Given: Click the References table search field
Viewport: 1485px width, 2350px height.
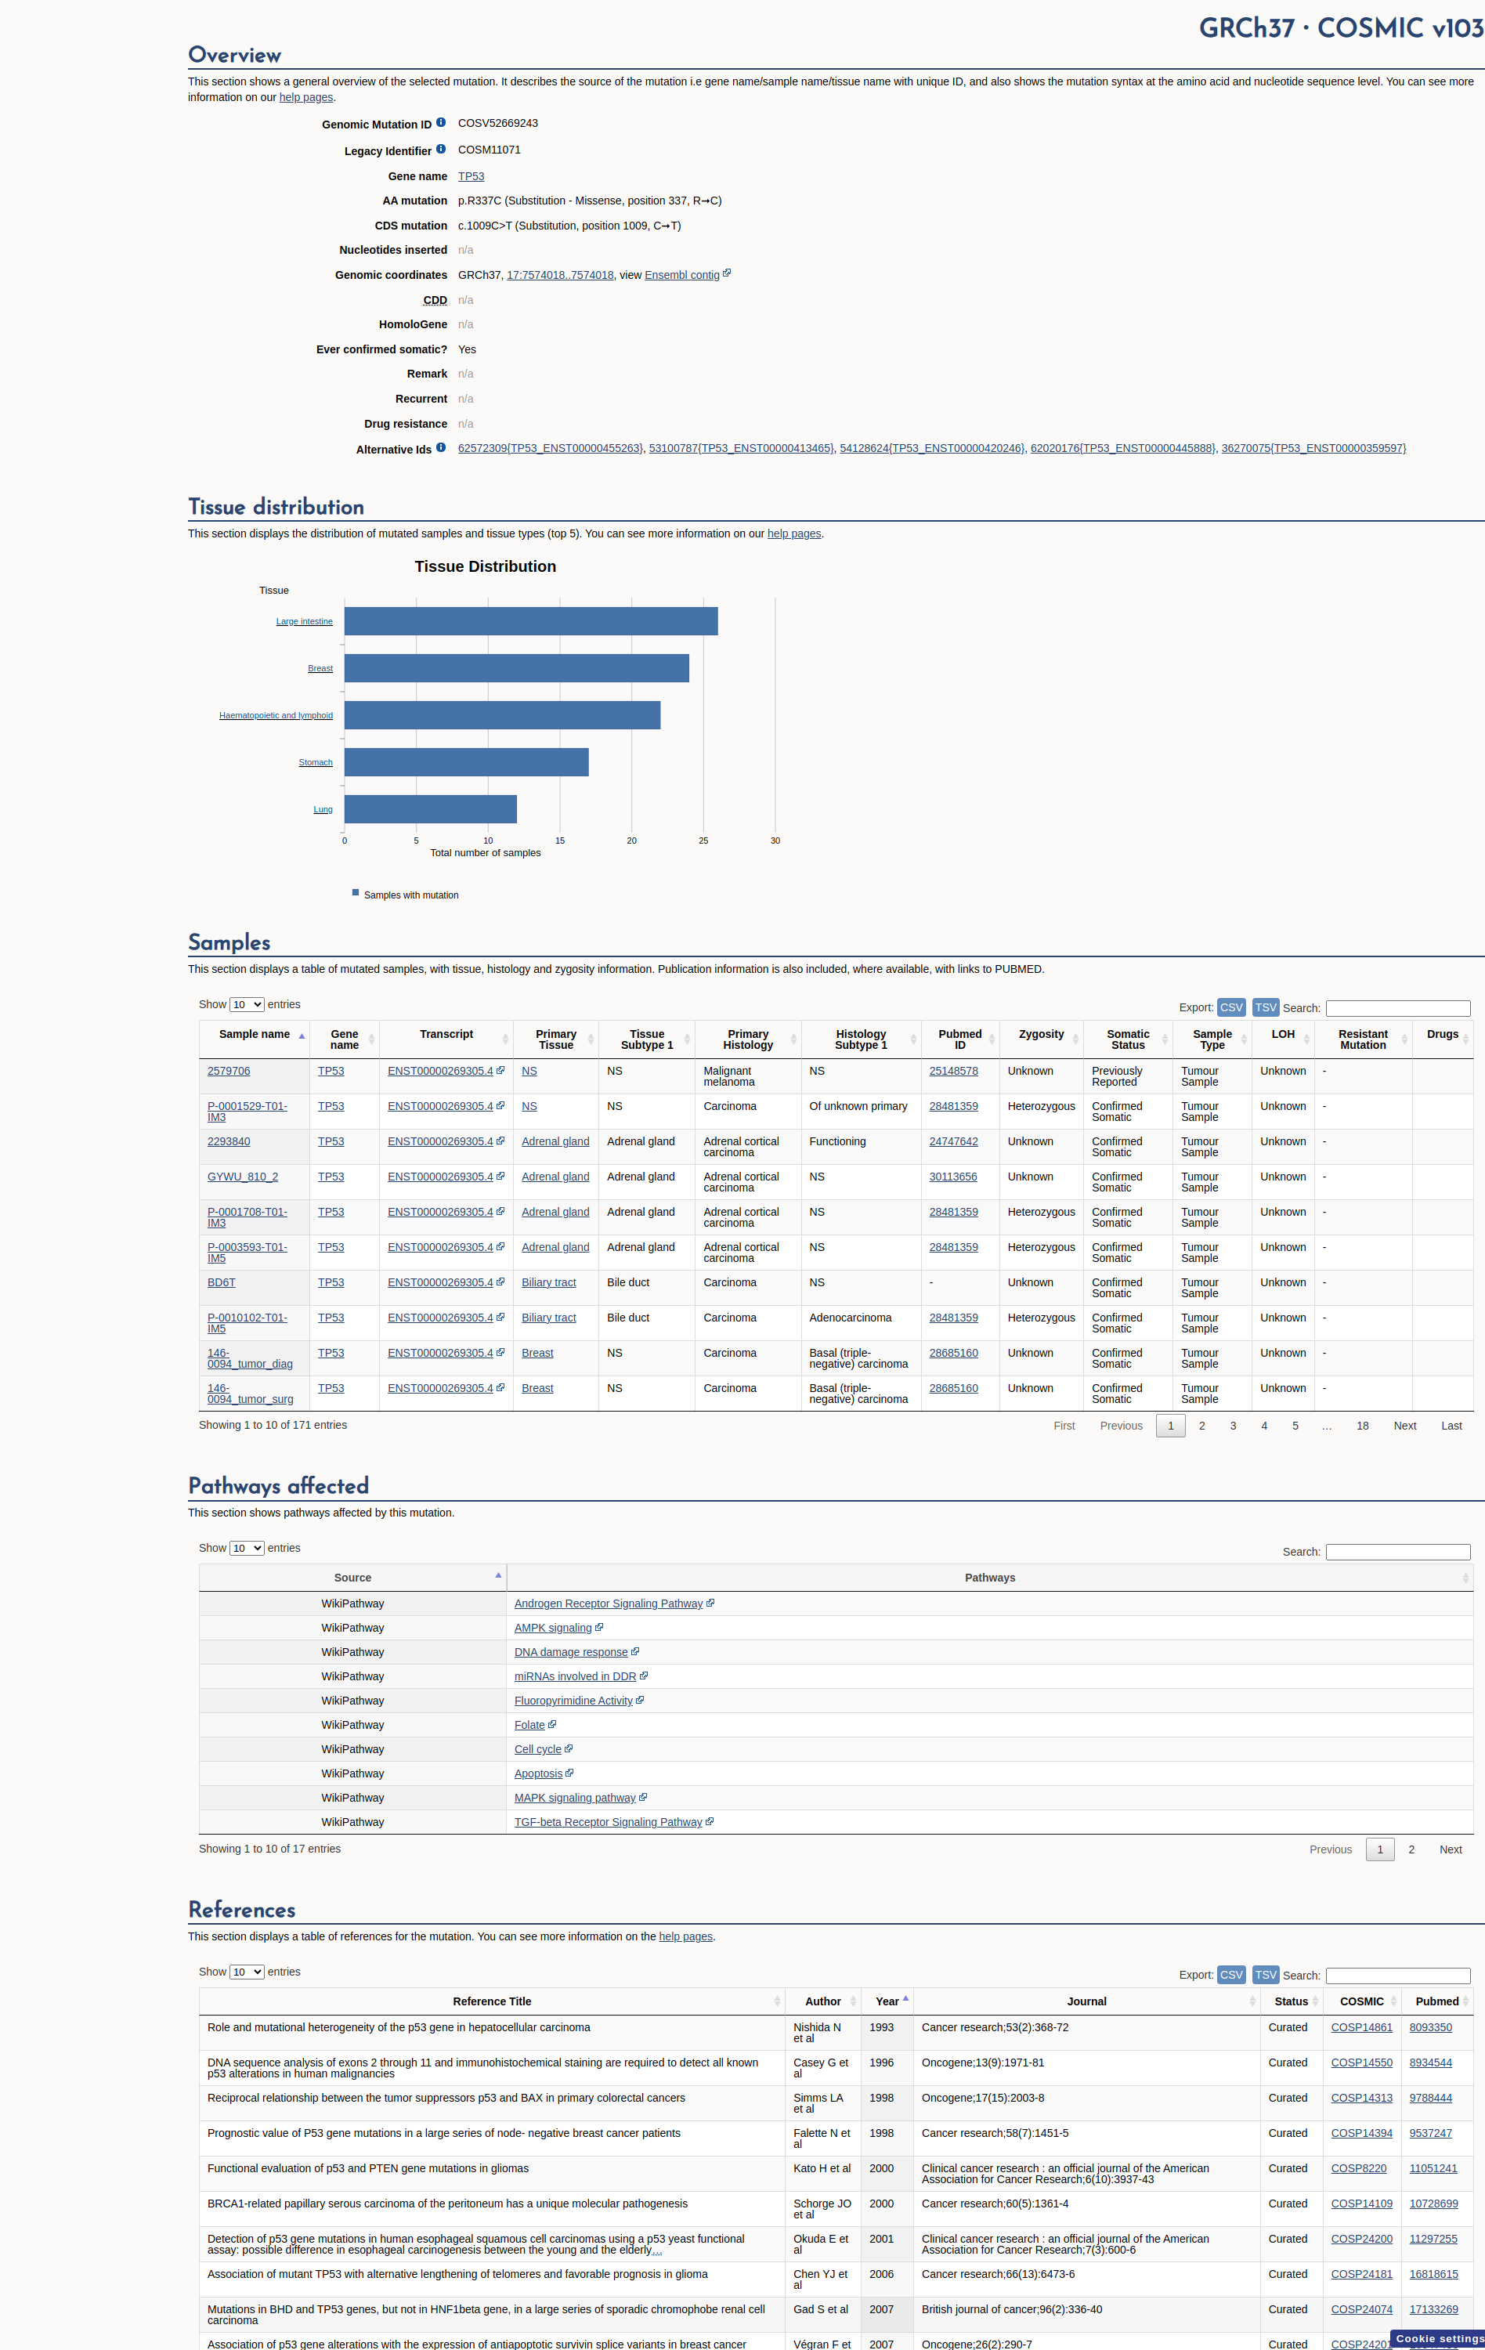Looking at the screenshot, I should pyautogui.click(x=1398, y=1976).
